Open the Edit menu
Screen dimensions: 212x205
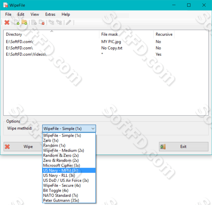coord(21,14)
